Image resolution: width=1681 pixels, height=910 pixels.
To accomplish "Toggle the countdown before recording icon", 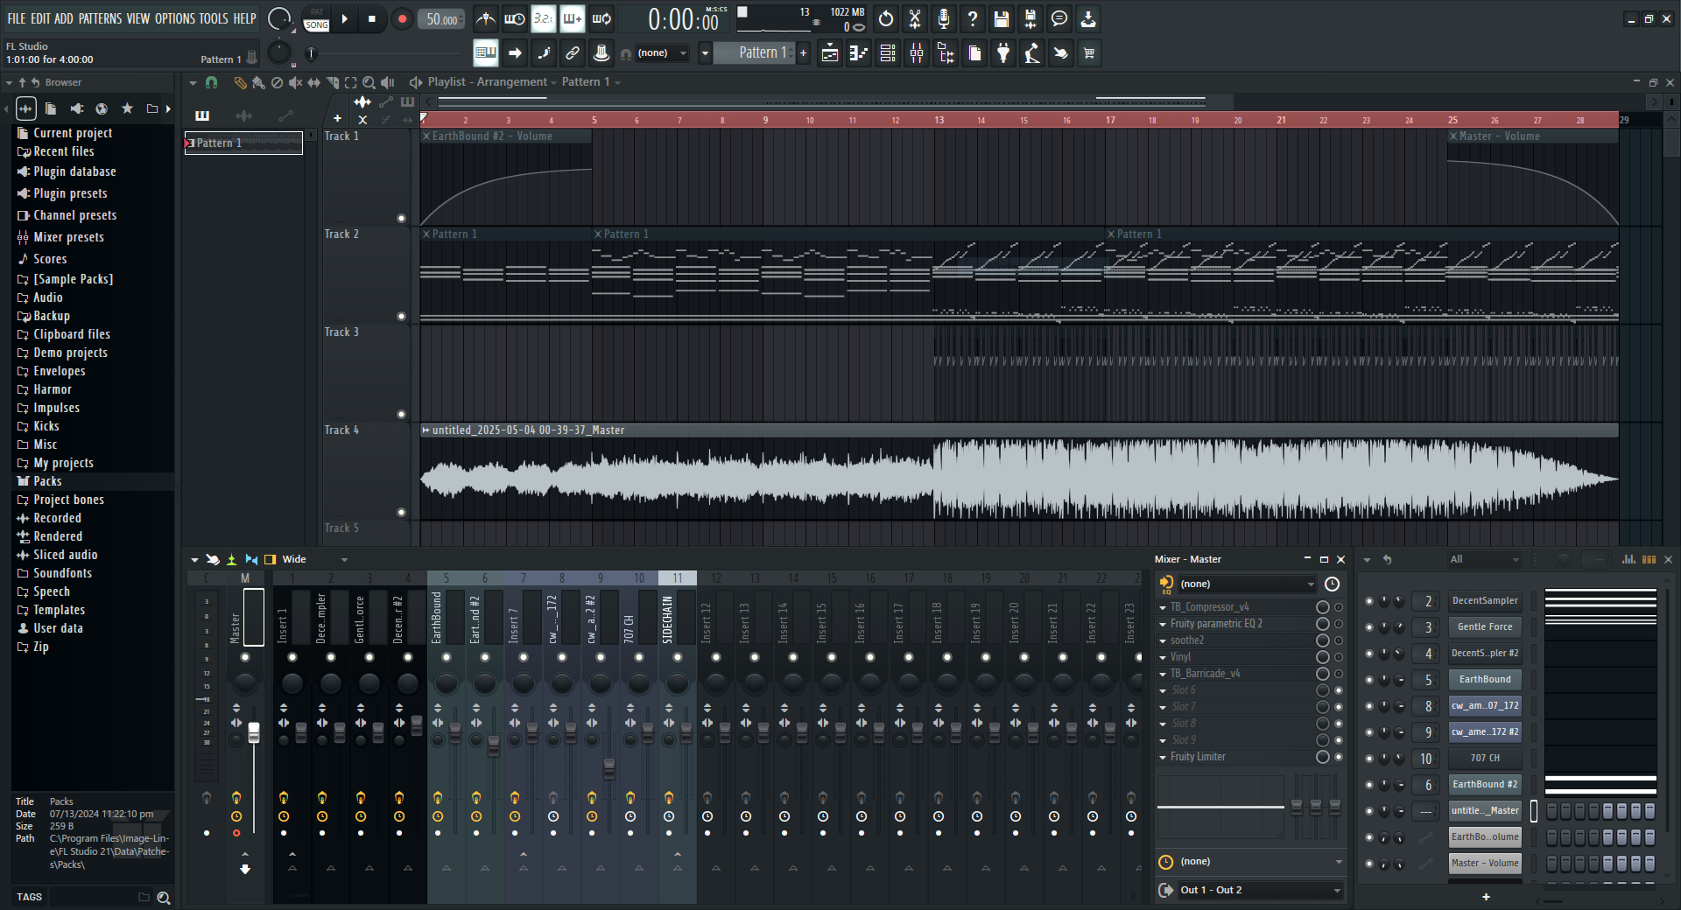I will (x=544, y=18).
